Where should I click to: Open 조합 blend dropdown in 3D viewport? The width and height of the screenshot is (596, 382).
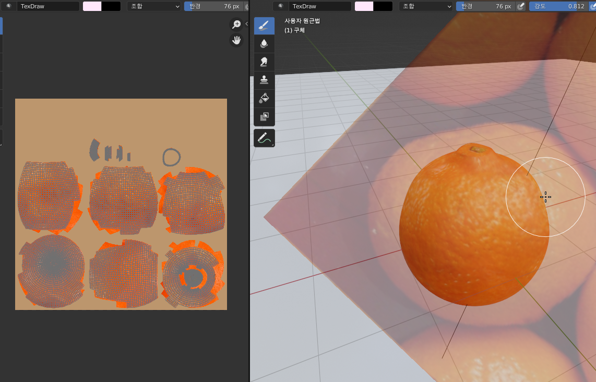pos(426,6)
